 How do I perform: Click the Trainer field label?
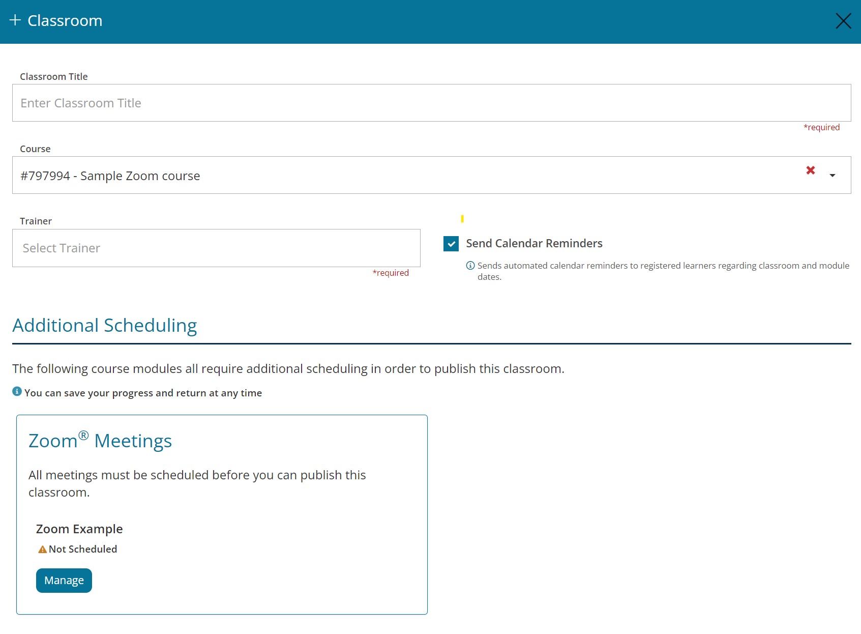pos(36,221)
